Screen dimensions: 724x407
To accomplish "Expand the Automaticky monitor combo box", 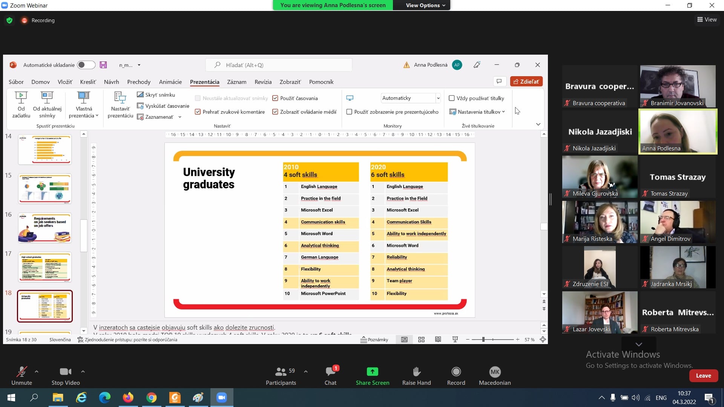I will click(438, 98).
